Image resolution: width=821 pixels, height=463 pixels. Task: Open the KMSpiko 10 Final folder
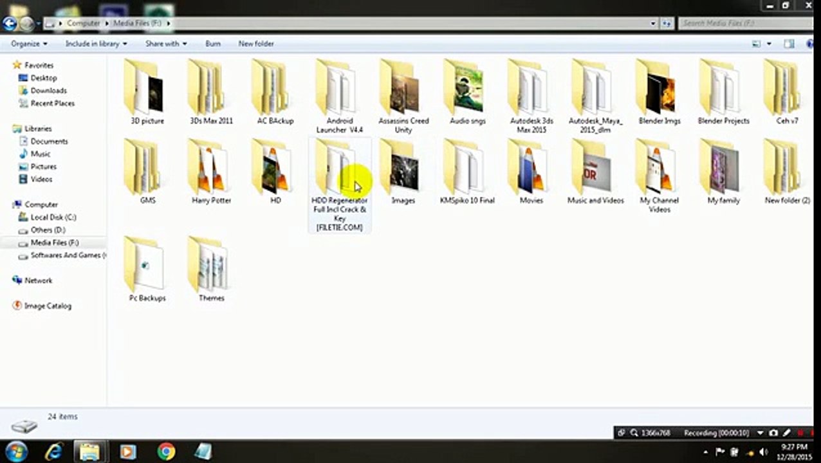click(x=468, y=171)
